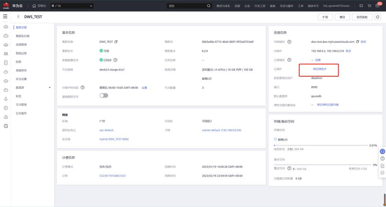This screenshot has height=207, width=386.
Task: Click the 绑定弹性负载均衡 link
Action: point(328,105)
